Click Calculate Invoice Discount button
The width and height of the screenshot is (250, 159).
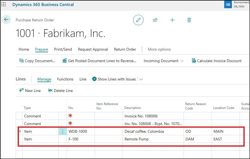217,61
